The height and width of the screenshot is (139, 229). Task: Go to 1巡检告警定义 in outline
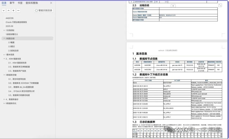click(12, 34)
